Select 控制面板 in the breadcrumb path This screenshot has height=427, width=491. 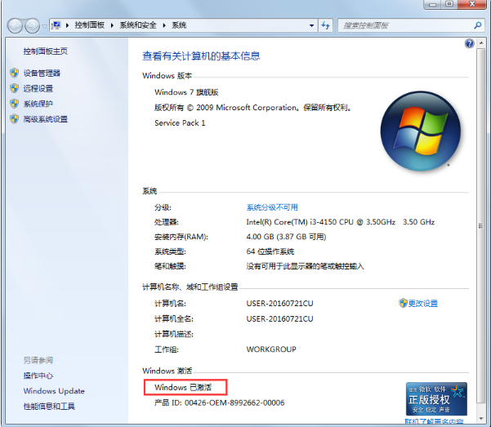(x=90, y=25)
